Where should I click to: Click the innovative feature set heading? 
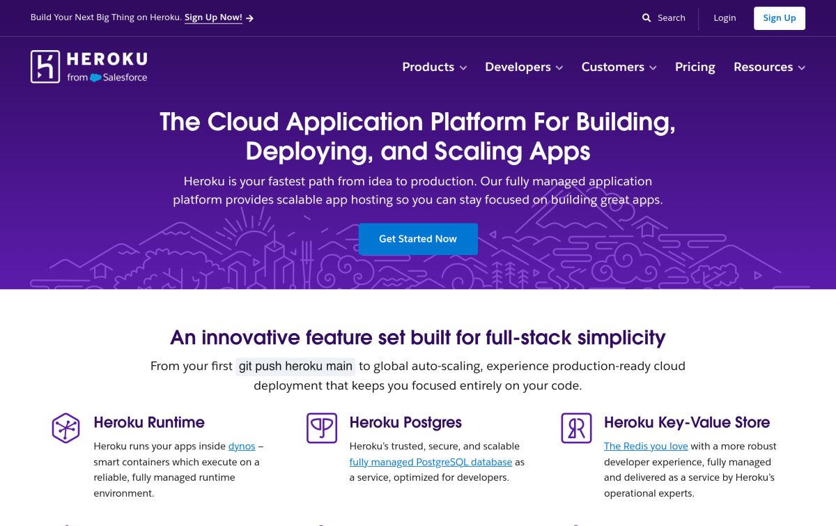[x=418, y=338]
